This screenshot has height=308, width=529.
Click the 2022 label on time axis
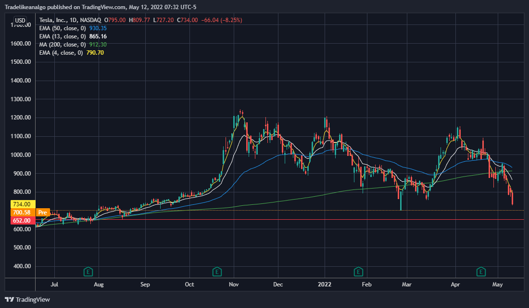coord(325,284)
